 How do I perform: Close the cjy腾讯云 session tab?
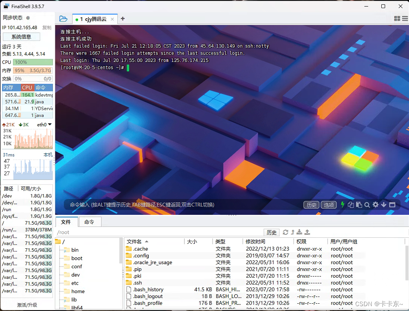pyautogui.click(x=112, y=19)
